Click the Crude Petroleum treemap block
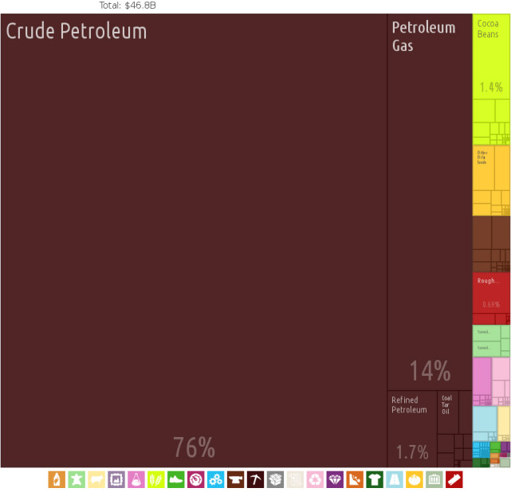The width and height of the screenshot is (511, 492). (194, 240)
